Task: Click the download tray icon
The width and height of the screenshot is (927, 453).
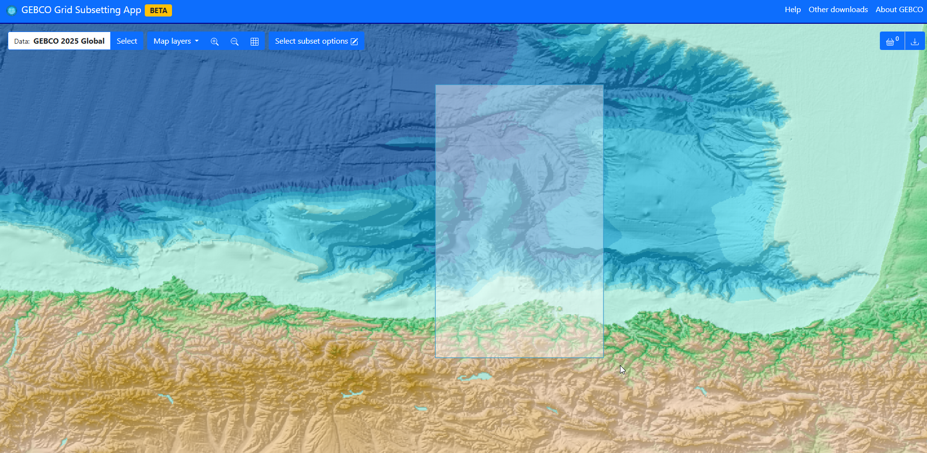Action: (915, 42)
